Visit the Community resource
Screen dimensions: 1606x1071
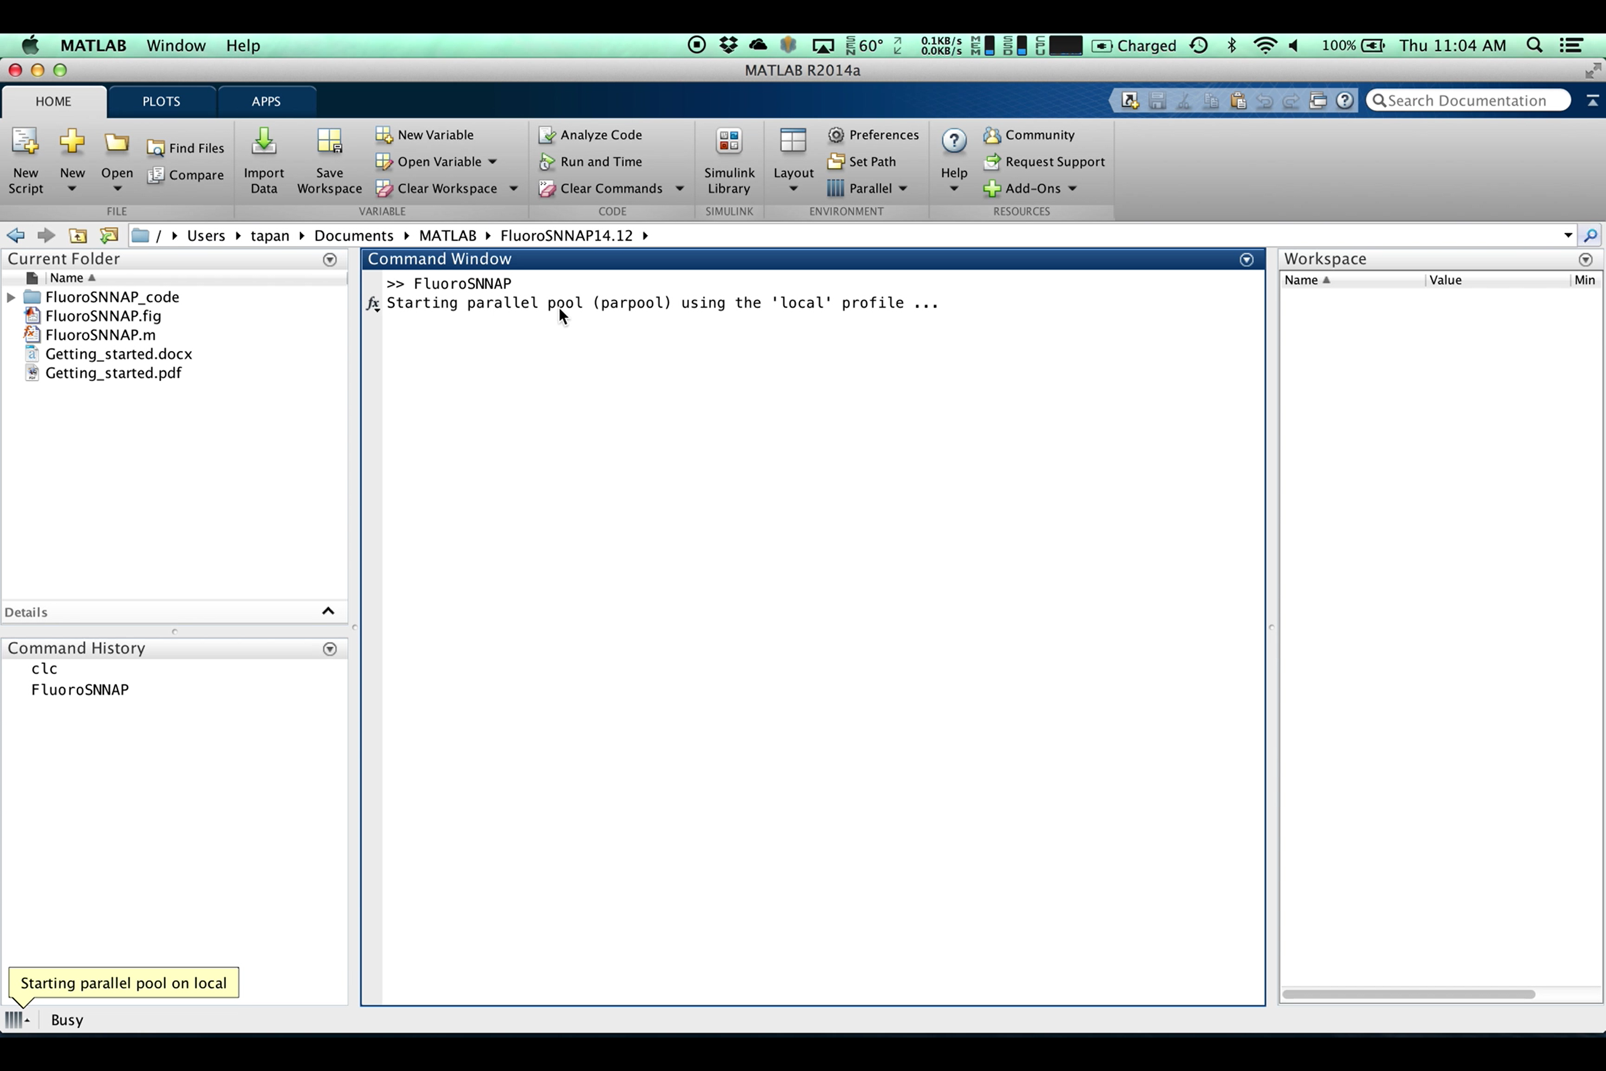point(1029,134)
